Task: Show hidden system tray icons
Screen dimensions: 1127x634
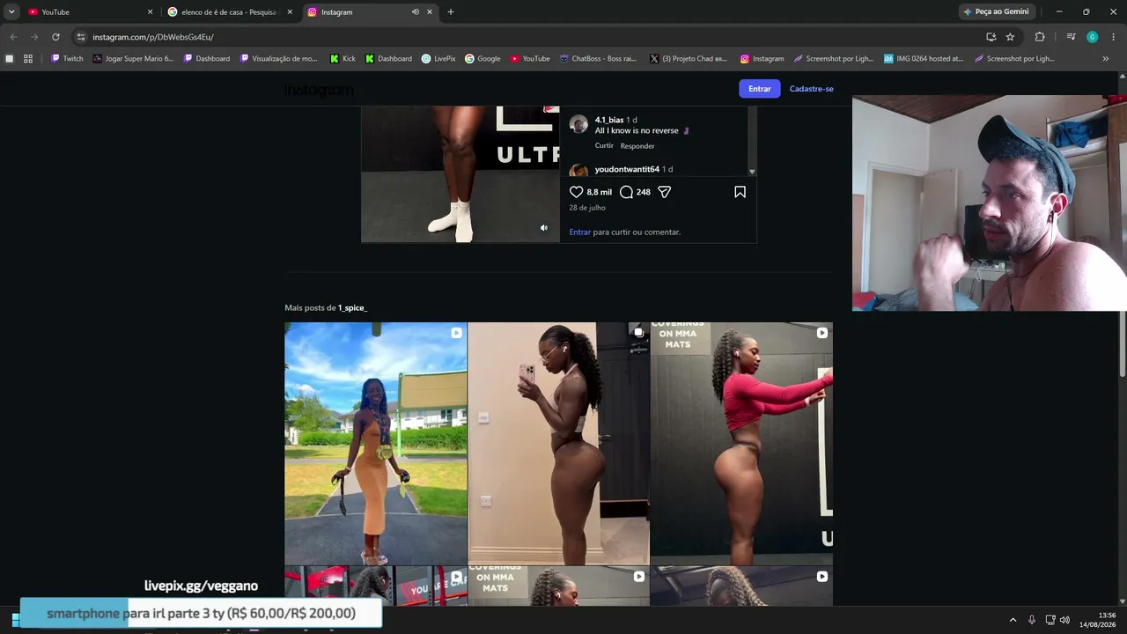Action: point(1013,620)
